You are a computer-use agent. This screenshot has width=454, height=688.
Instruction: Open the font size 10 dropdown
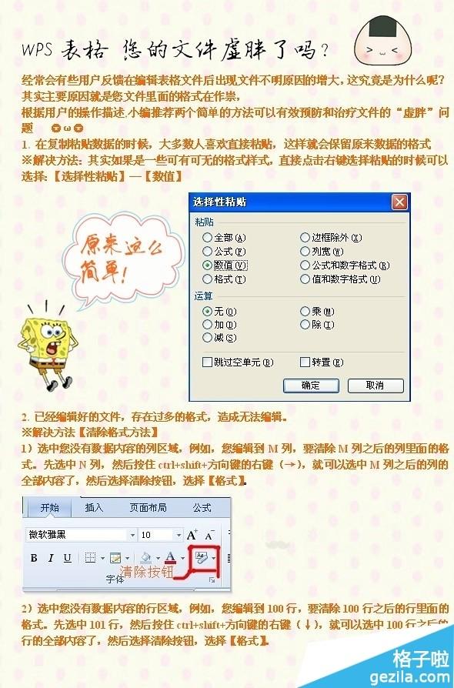pos(179,535)
